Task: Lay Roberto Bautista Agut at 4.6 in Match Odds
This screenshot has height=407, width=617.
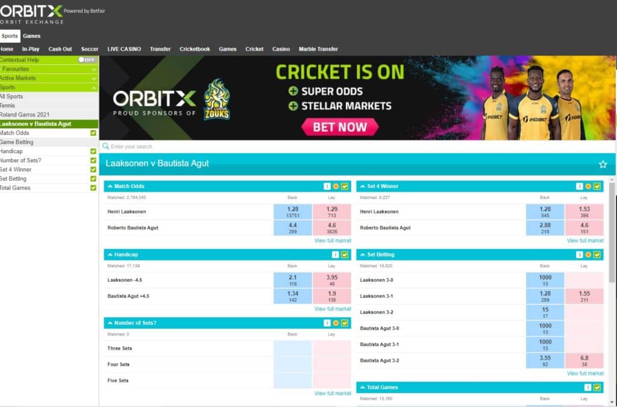Action: [332, 228]
